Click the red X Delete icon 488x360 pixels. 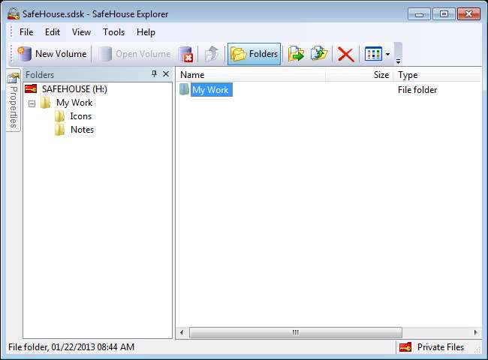346,54
